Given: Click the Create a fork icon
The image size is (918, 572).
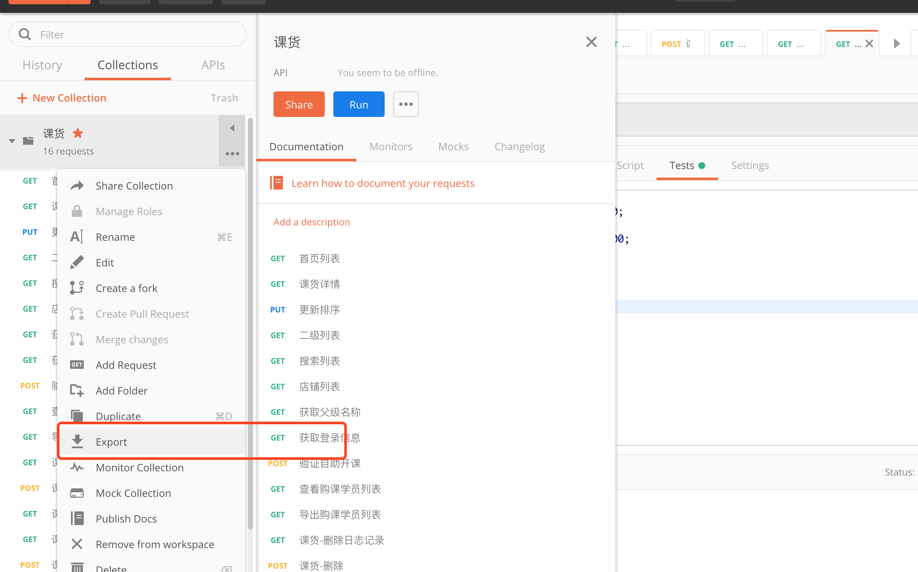Looking at the screenshot, I should click(77, 288).
